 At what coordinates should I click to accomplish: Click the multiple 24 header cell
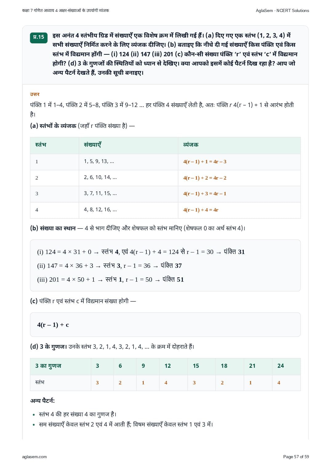[281, 366]
